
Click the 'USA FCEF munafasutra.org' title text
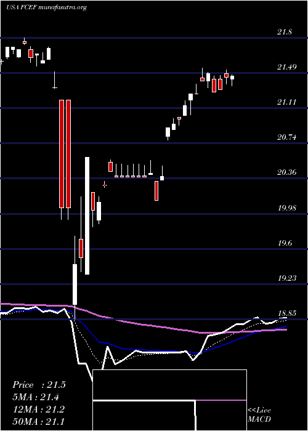(46, 7)
